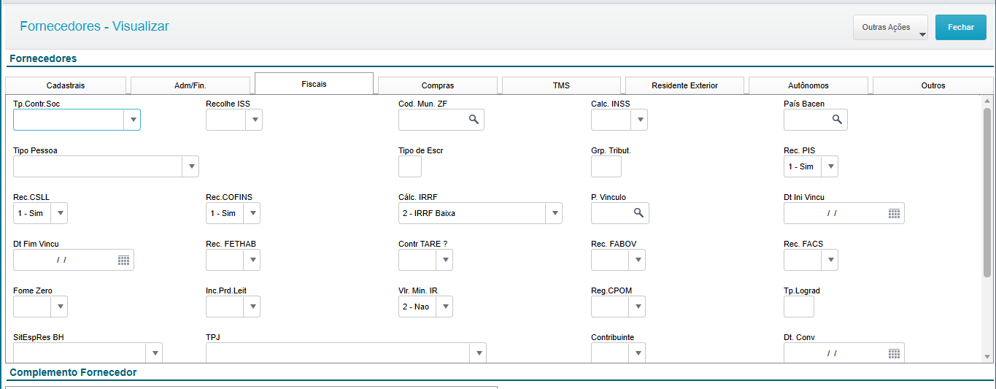Select the Residente Exterior tab

[x=684, y=85]
